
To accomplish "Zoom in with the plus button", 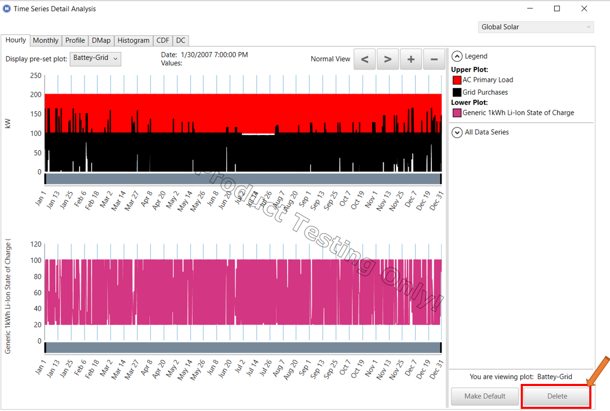I will point(411,59).
